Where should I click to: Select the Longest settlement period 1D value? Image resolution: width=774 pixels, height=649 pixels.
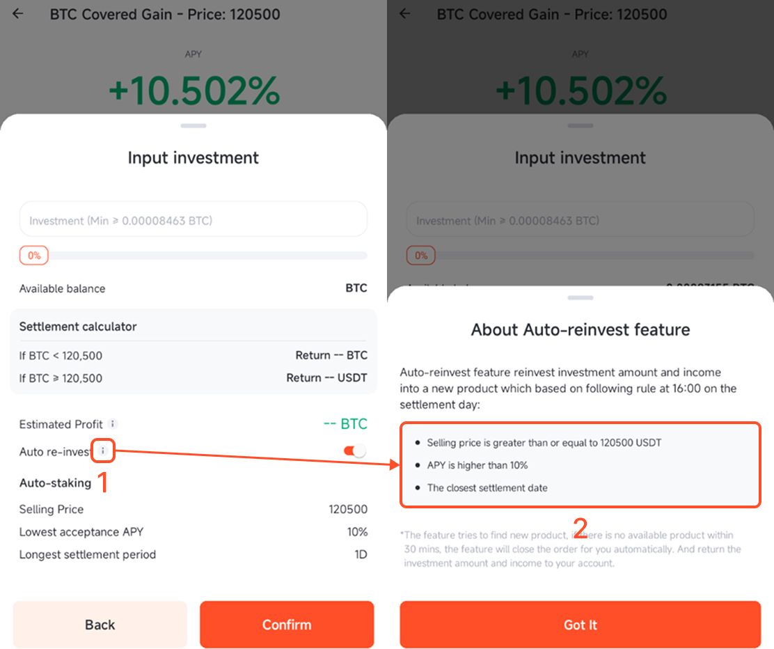(x=359, y=554)
